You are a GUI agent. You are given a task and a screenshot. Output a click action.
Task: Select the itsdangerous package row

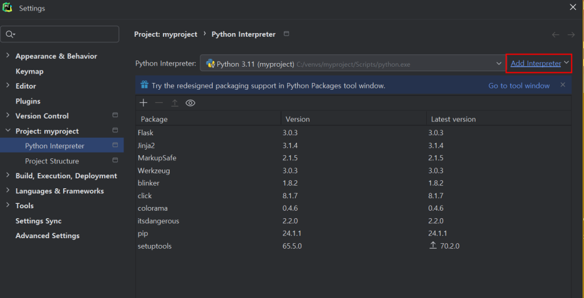pos(353,221)
